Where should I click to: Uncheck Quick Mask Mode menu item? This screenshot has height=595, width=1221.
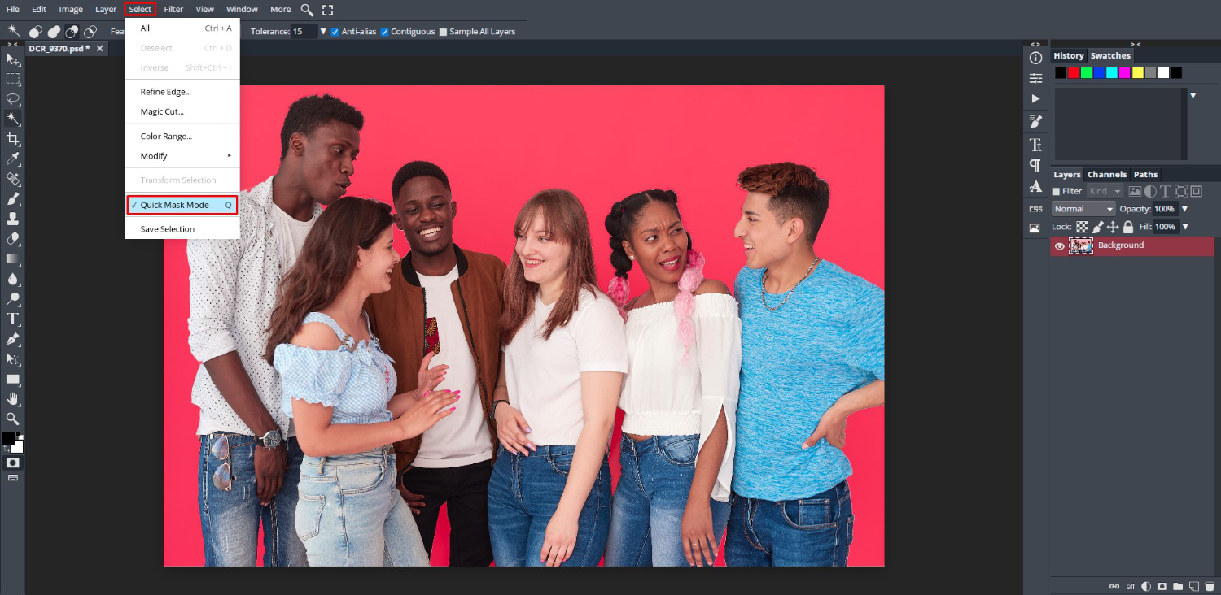tap(182, 205)
